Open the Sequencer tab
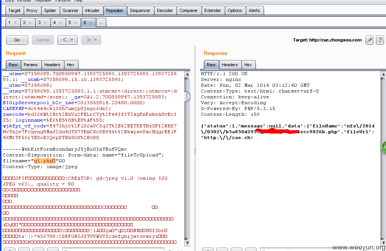 pos(140,10)
